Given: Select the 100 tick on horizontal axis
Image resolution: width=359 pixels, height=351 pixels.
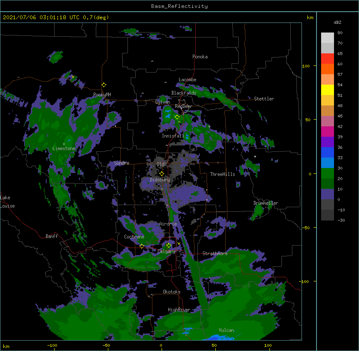Looking at the screenshot, I should click(268, 345).
